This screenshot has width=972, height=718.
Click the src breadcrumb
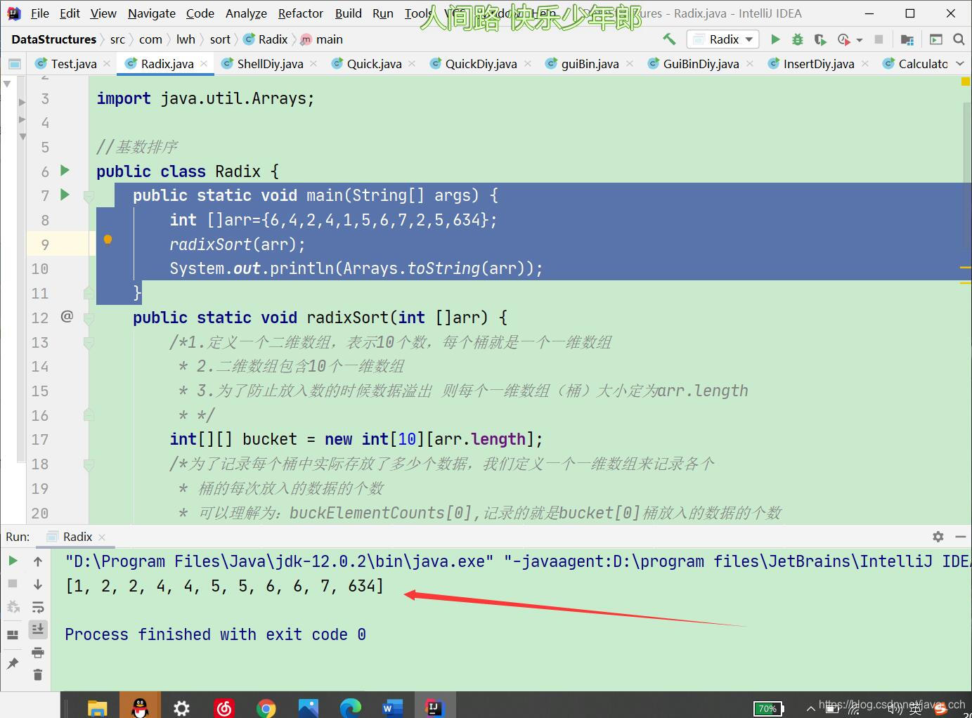coord(117,39)
